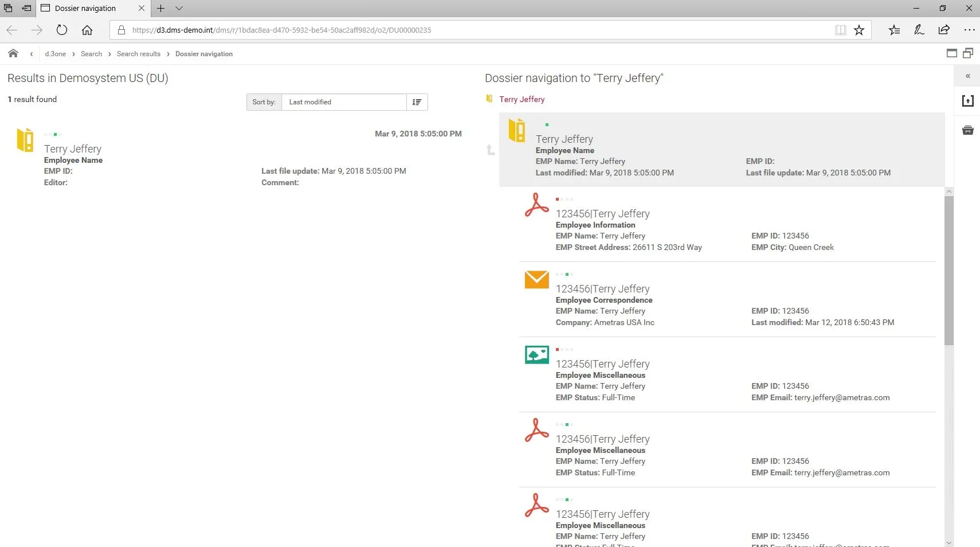Collapse the right sidebar with double chevron
The image size is (980, 547).
pyautogui.click(x=967, y=76)
